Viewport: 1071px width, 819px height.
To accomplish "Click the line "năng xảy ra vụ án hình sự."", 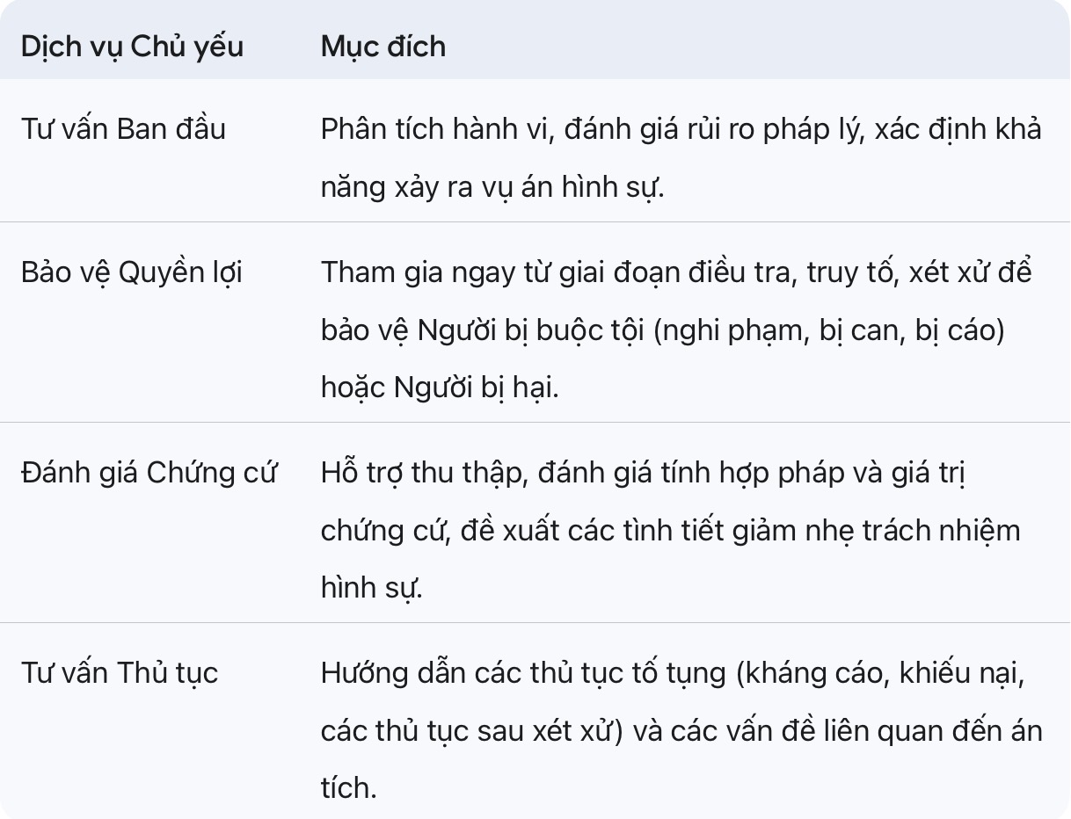I will coord(492,187).
